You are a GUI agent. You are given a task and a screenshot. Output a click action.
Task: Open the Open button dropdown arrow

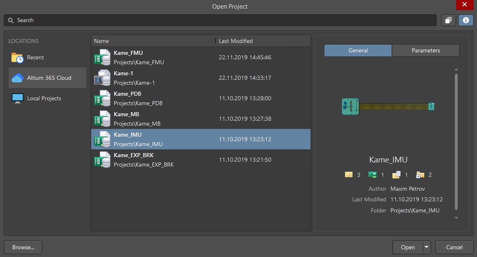click(426, 247)
